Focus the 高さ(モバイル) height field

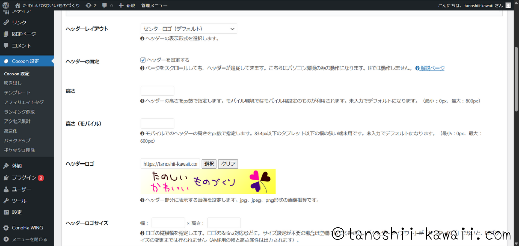point(158,124)
